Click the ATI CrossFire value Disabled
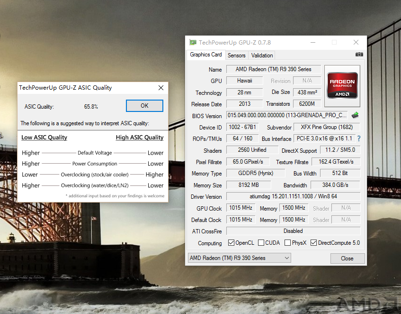Image resolution: width=401 pixels, height=314 pixels. 294,231
